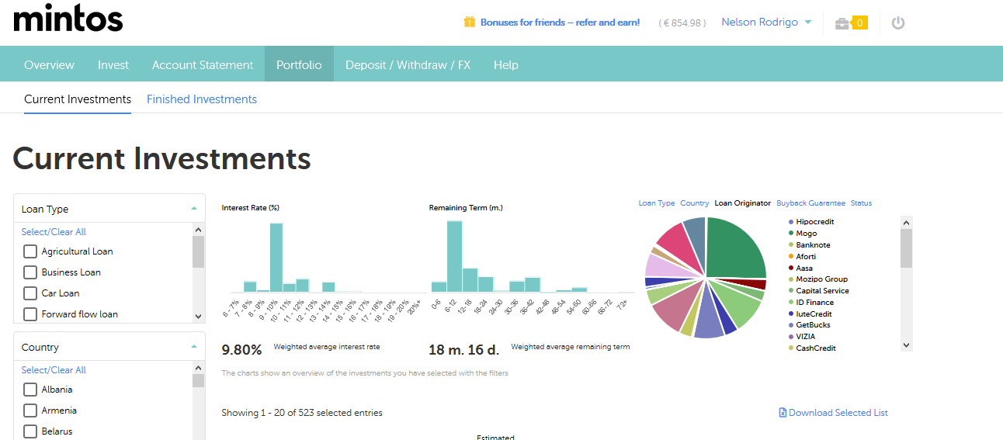Check the Agricultural Loan checkbox

tap(30, 251)
